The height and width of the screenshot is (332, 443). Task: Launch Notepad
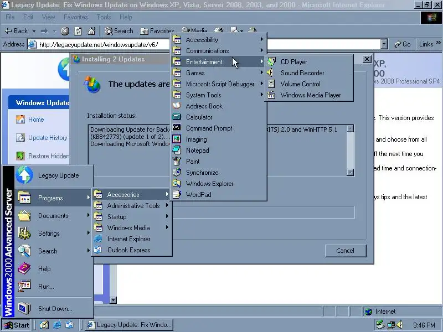tap(219, 151)
